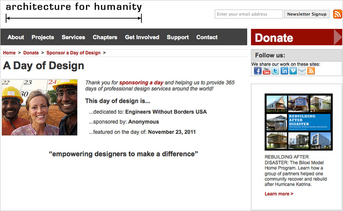Click the 'A Day of Design' heading
Image resolution: width=343 pixels, height=211 pixels.
coord(44,65)
